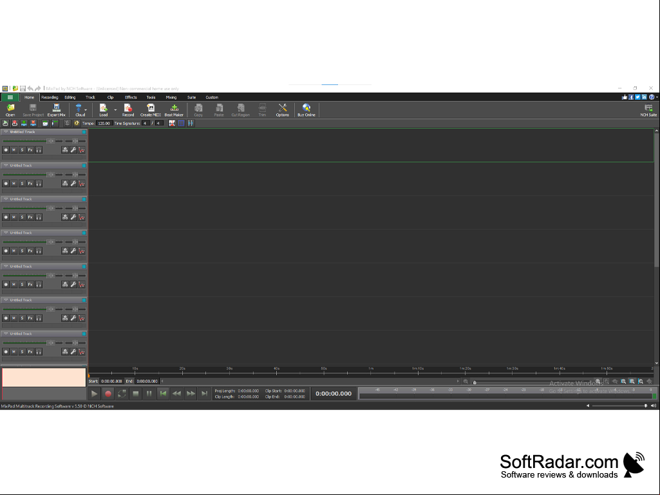Click the Export Mix icon

coord(56,110)
